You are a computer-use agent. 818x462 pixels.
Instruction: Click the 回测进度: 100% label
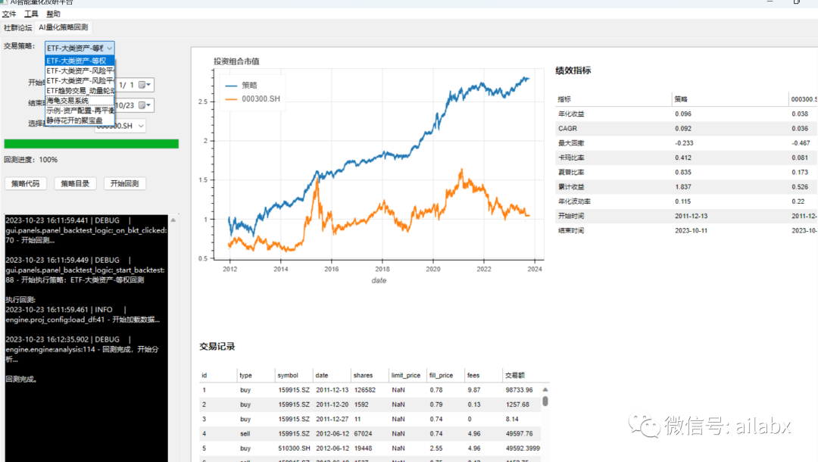[31, 160]
